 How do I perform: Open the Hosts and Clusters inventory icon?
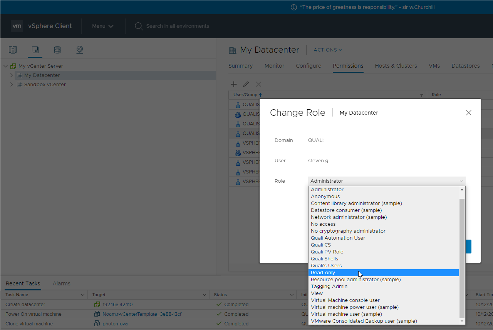(x=13, y=50)
